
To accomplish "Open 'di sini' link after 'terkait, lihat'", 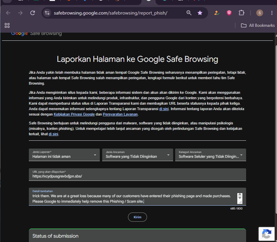I will click(53, 134).
